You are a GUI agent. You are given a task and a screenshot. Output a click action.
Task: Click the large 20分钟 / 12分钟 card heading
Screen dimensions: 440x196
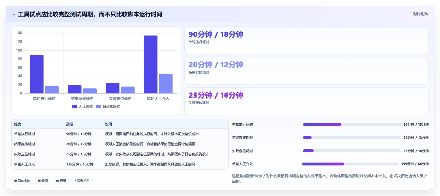[216, 65]
